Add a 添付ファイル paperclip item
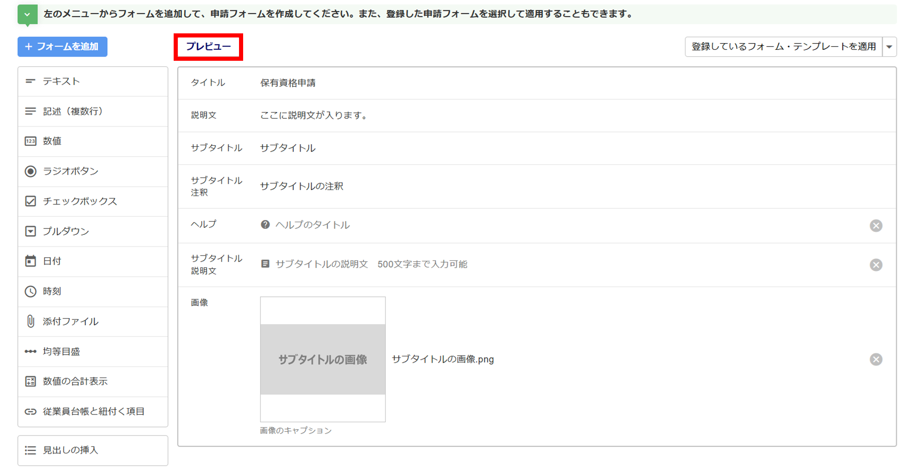914x473 pixels. (x=93, y=321)
